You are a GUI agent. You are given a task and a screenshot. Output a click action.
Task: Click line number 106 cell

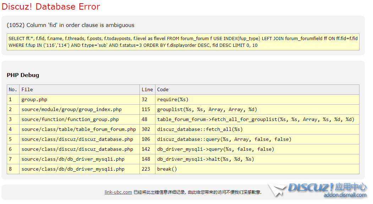[147, 139]
